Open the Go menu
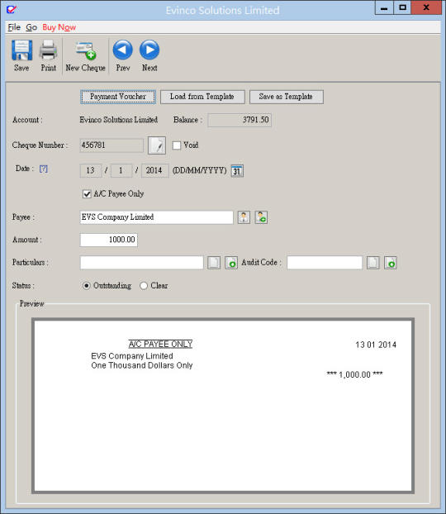 tap(31, 27)
